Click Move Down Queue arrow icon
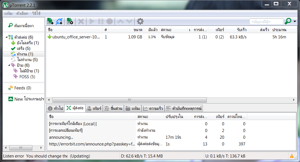The height and width of the screenshot is (162, 300). (x=129, y=21)
